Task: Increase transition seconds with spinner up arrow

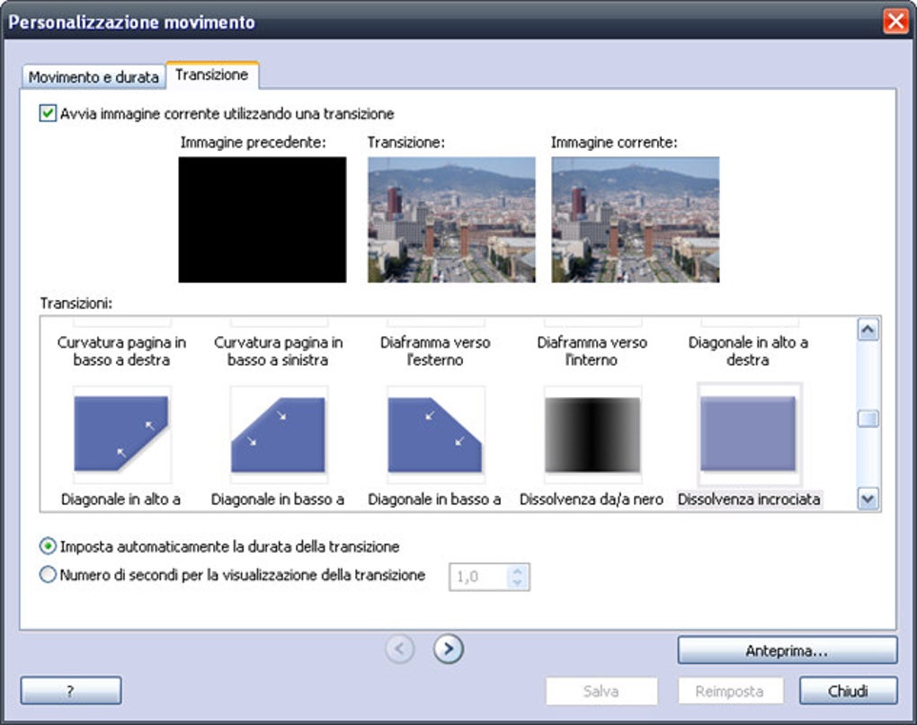Action: pos(518,571)
